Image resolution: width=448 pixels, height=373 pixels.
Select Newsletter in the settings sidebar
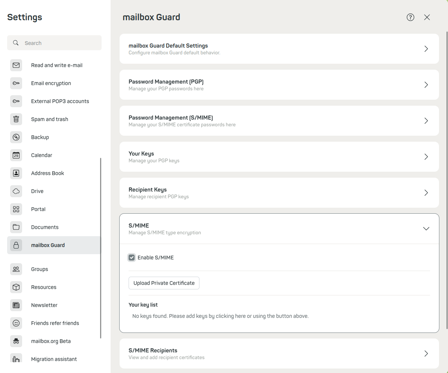pos(44,305)
